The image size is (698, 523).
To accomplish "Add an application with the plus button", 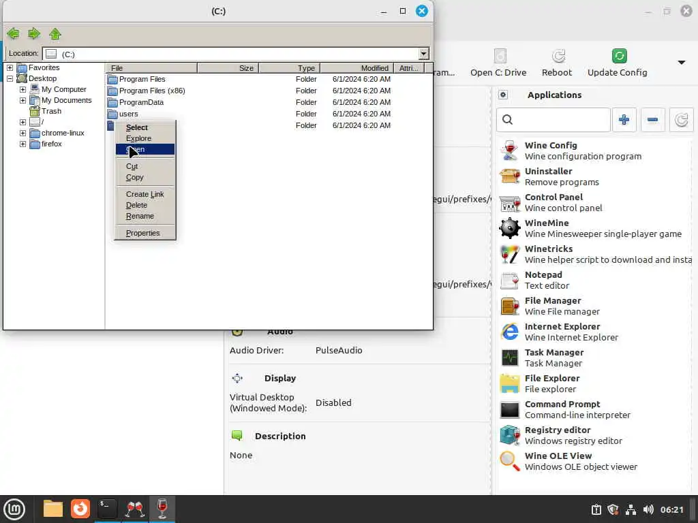I will click(624, 120).
